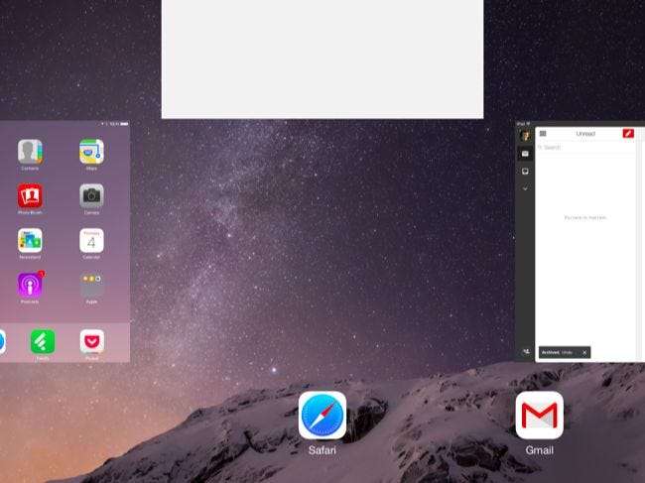Select checkmark icon in Gmail sidebar
645x483 pixels.
pyautogui.click(x=525, y=188)
